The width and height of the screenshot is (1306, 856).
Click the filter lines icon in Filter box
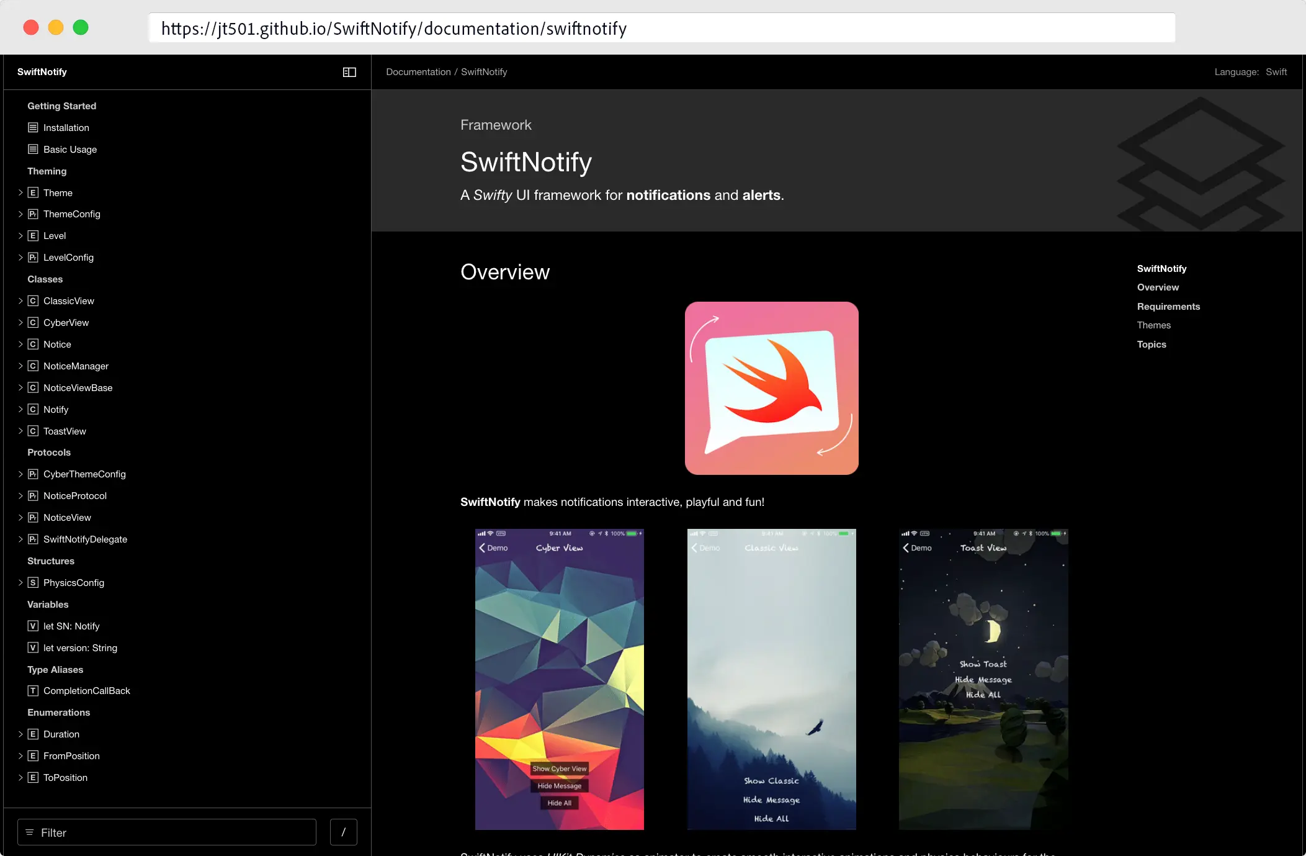(x=29, y=832)
